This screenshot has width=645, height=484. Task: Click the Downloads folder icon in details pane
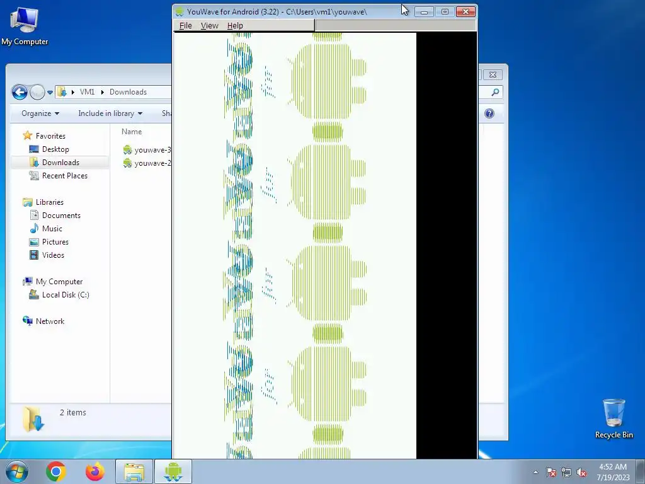[x=33, y=419]
